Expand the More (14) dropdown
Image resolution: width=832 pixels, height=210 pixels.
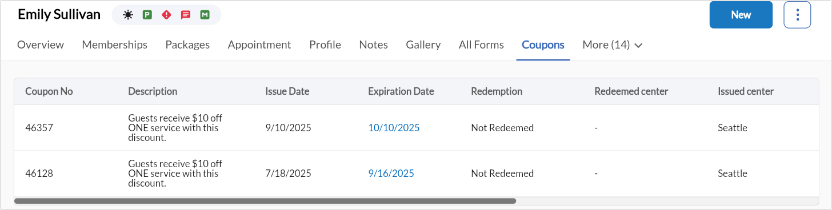click(x=613, y=45)
